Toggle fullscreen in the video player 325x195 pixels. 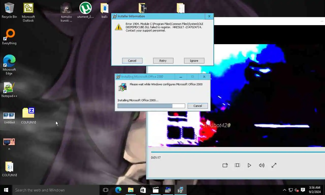coord(274,165)
